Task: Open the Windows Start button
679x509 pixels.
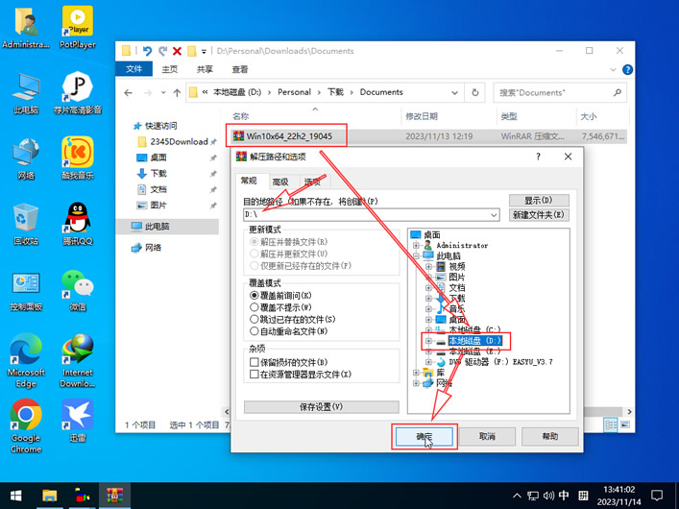Action: [x=16, y=496]
